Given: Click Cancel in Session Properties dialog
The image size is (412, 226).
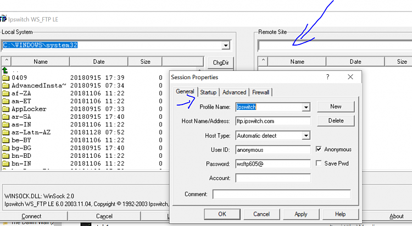Looking at the screenshot, I should (x=261, y=214).
